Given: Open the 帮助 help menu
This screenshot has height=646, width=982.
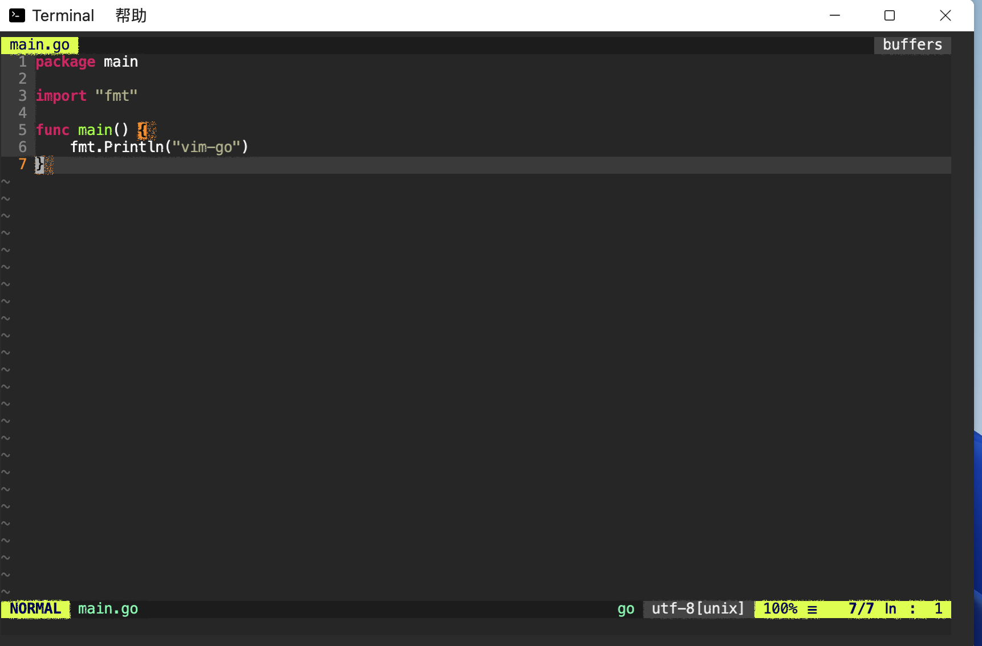Looking at the screenshot, I should [131, 15].
